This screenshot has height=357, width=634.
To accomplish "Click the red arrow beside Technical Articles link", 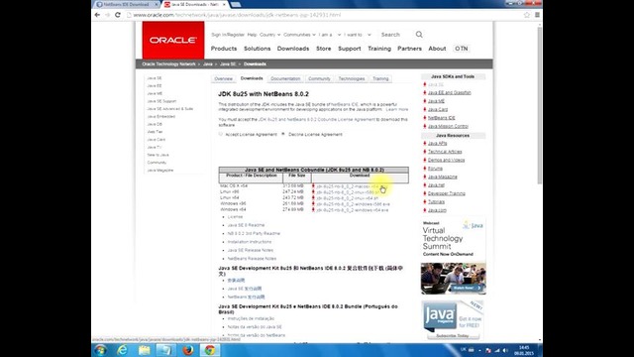I will tap(425, 152).
